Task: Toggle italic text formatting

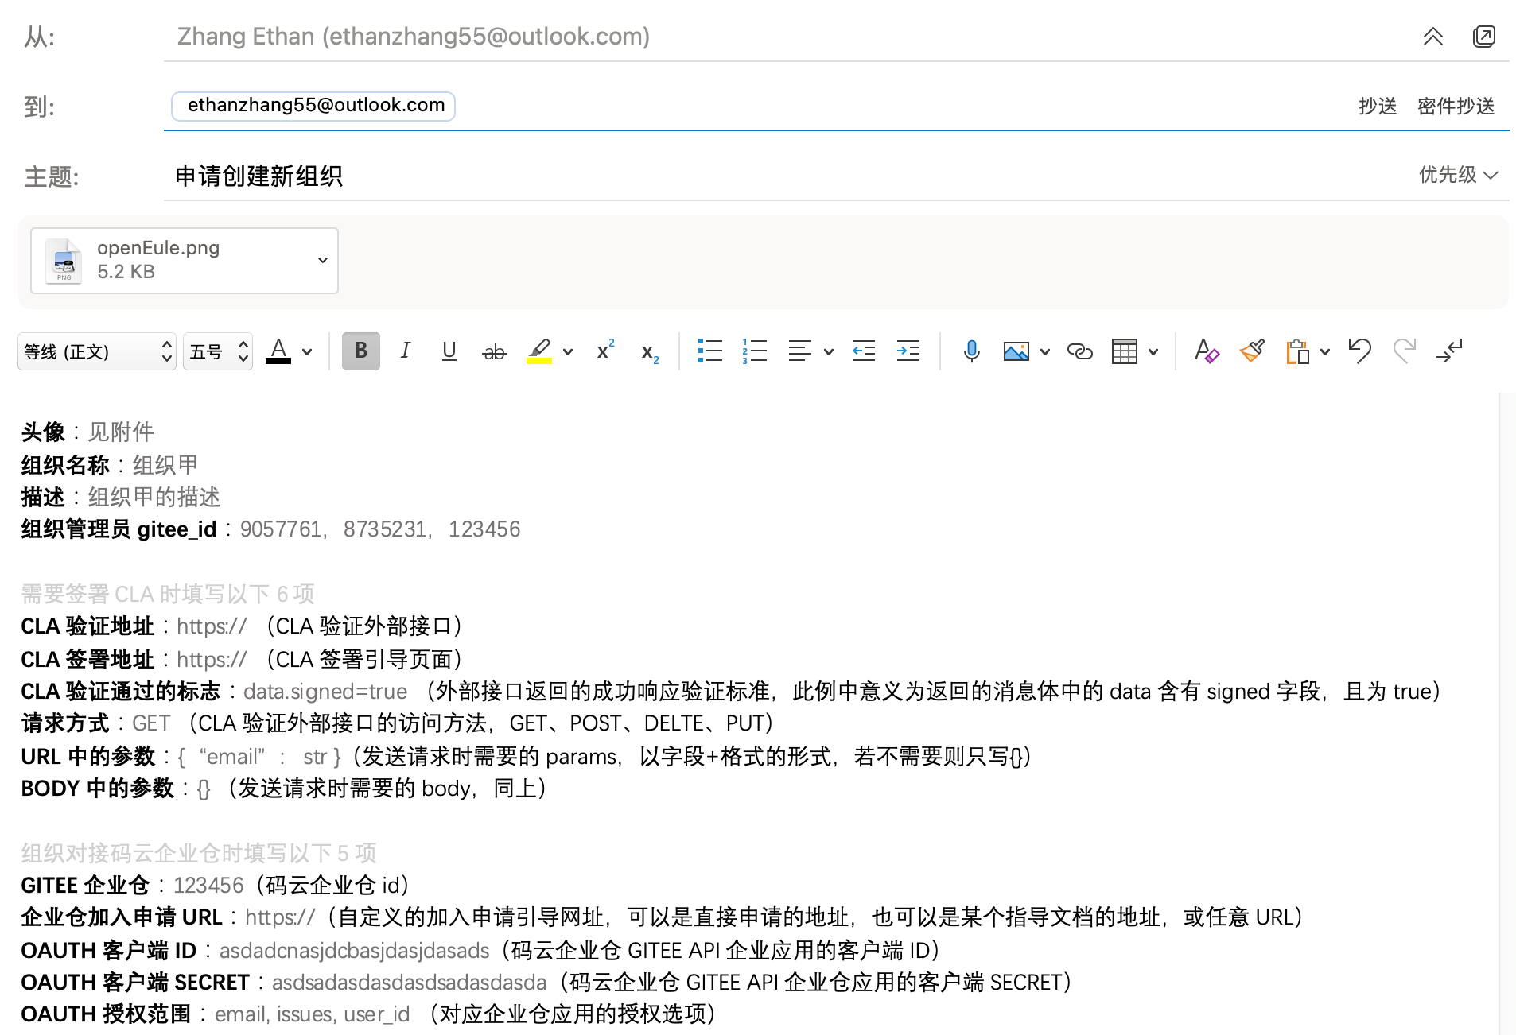Action: 405,351
